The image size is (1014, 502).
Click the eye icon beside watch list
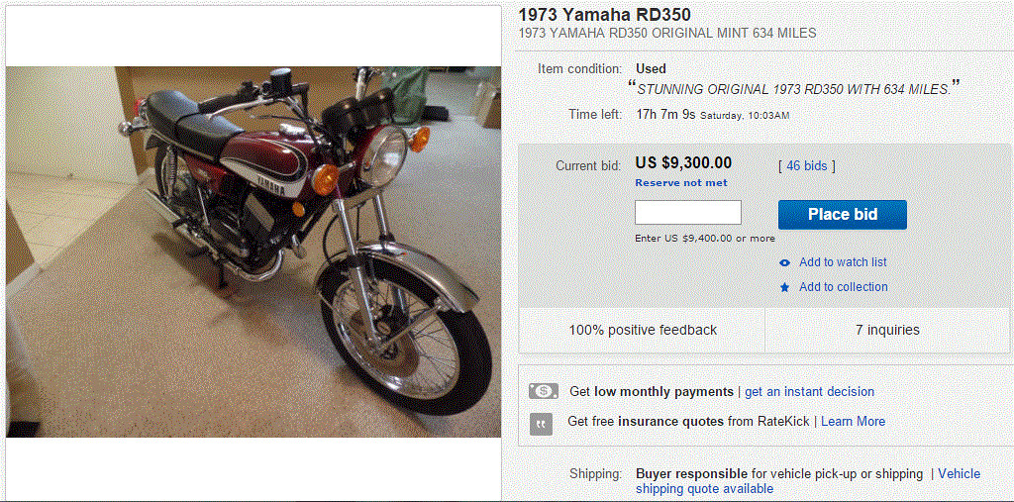[784, 262]
